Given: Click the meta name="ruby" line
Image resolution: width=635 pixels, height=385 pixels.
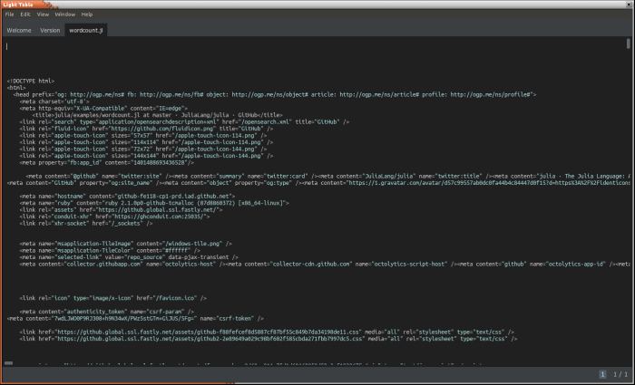Looking at the screenshot, I should (x=154, y=204).
